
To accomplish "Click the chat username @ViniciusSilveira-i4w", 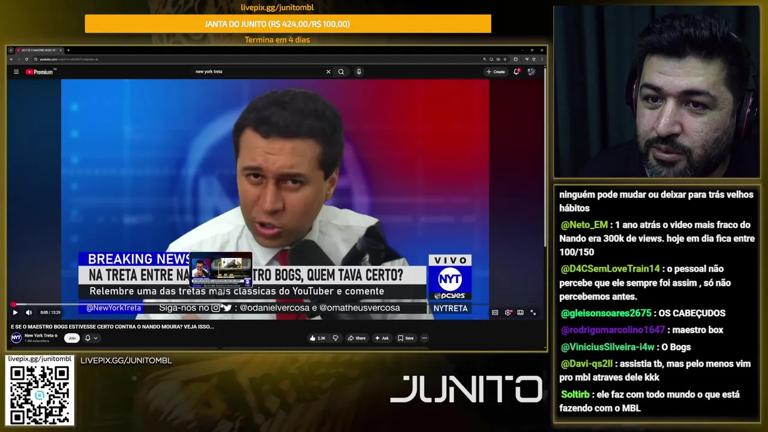I will 607,347.
